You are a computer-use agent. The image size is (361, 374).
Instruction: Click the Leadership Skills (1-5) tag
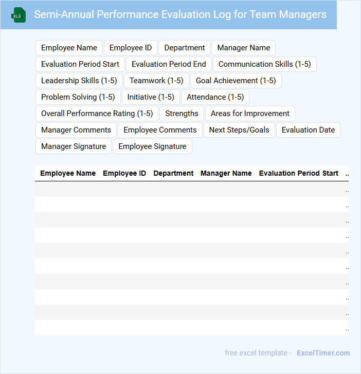tap(79, 81)
